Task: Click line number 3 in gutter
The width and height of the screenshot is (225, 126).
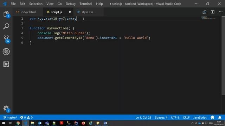Action: pyautogui.click(x=22, y=28)
